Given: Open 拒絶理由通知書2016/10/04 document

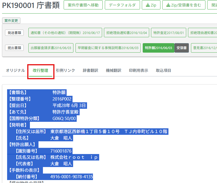Looking at the screenshot, I should [x=127, y=33].
